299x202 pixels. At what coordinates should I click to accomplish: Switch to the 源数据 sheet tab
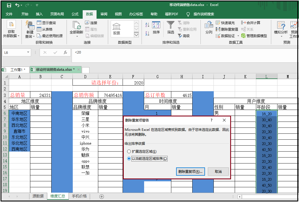coord(38,196)
